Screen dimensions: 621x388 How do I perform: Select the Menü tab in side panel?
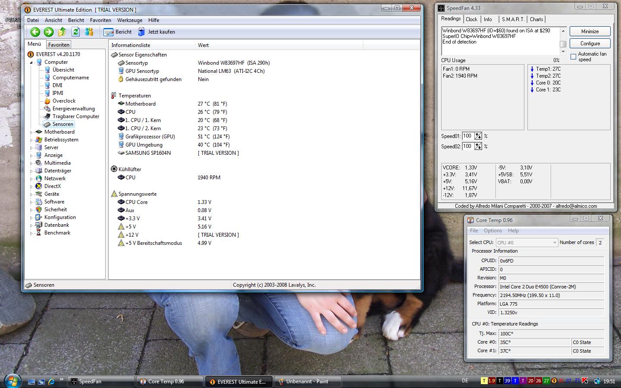(x=34, y=44)
